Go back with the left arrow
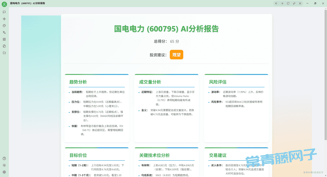 tap(276, 3)
